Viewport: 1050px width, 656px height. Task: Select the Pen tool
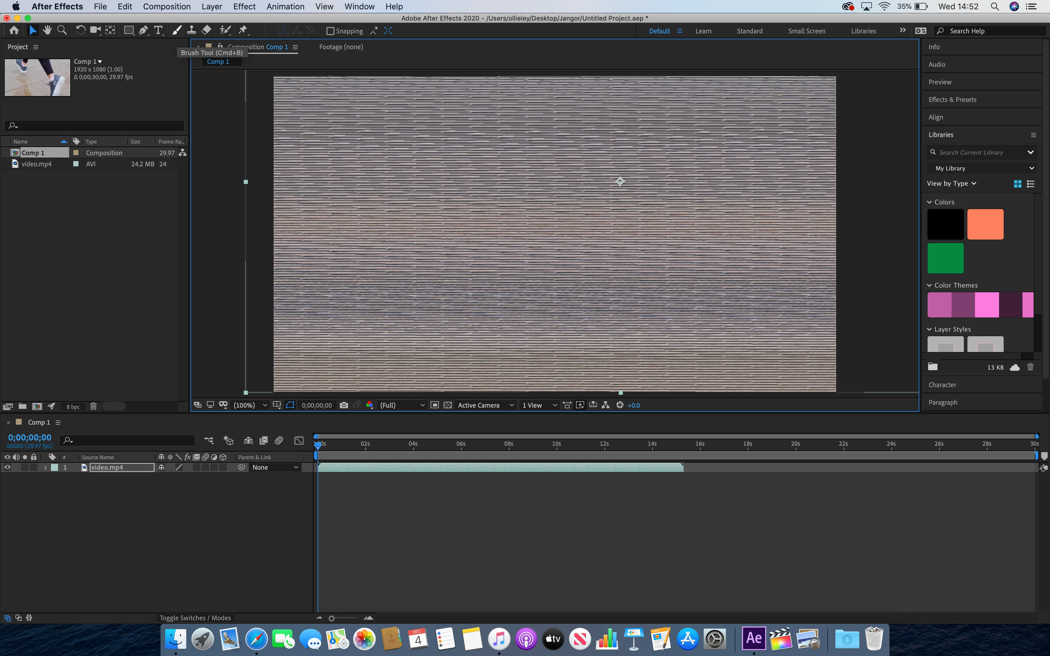click(143, 30)
